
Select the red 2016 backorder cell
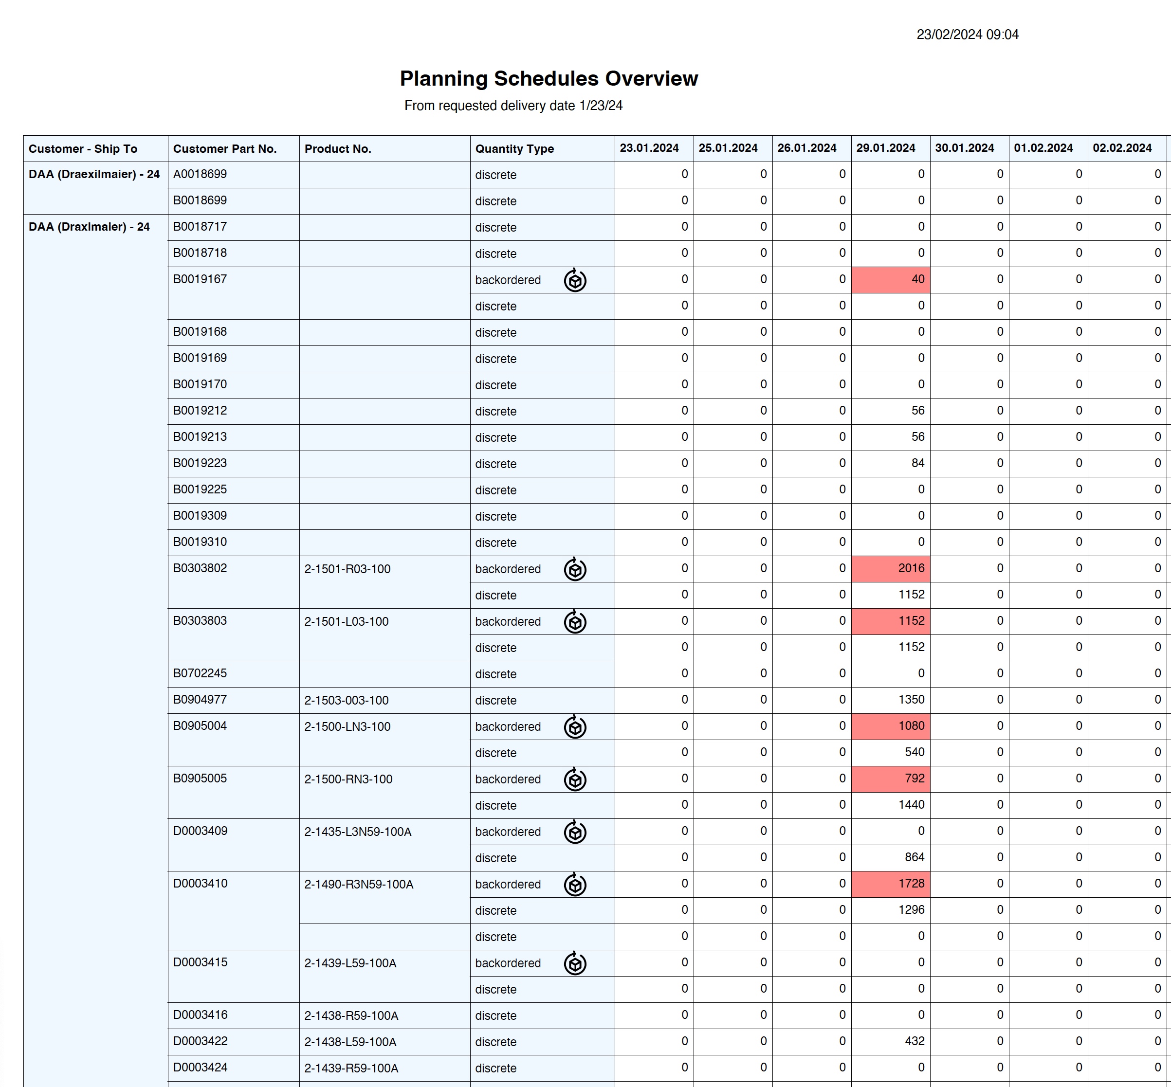[890, 569]
